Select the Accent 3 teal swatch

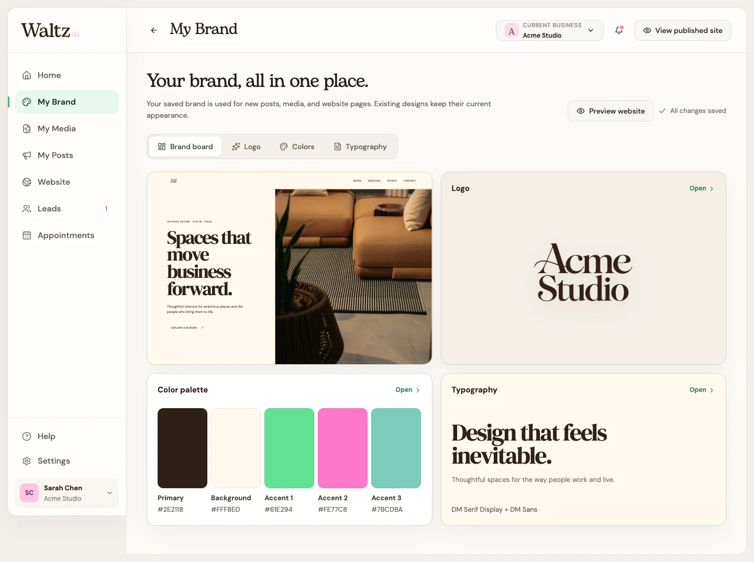point(396,448)
